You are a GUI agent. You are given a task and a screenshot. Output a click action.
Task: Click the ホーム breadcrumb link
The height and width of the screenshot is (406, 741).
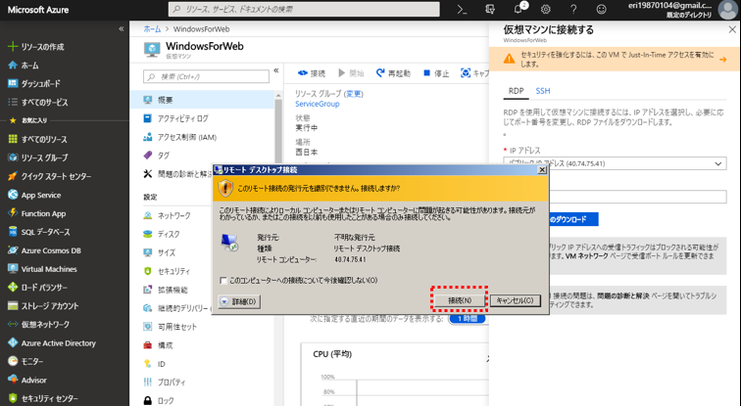pos(152,28)
